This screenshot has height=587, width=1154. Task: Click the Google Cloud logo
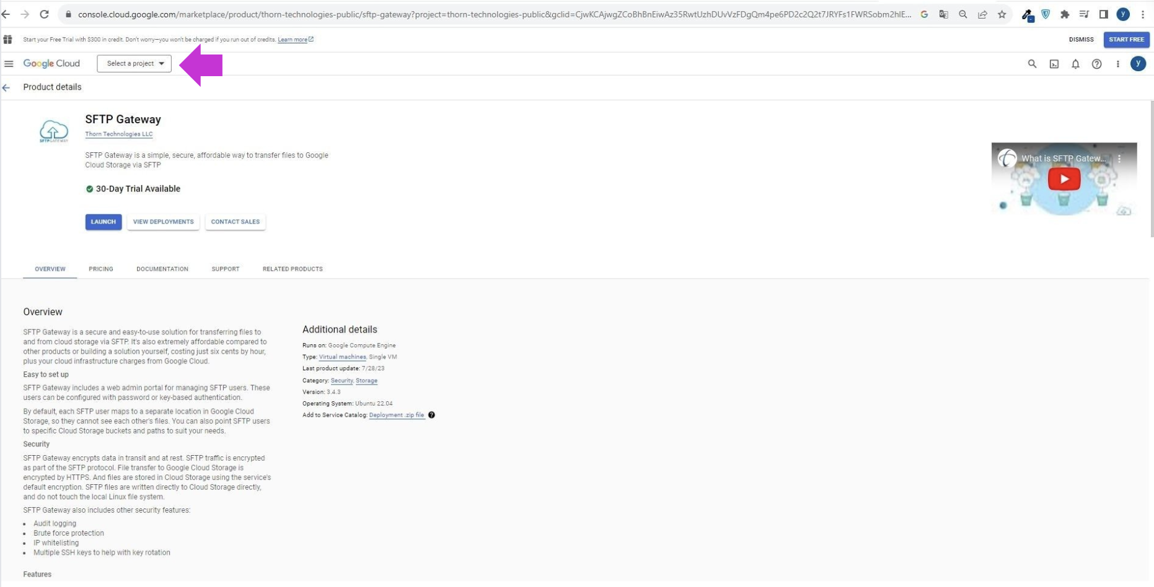(51, 63)
